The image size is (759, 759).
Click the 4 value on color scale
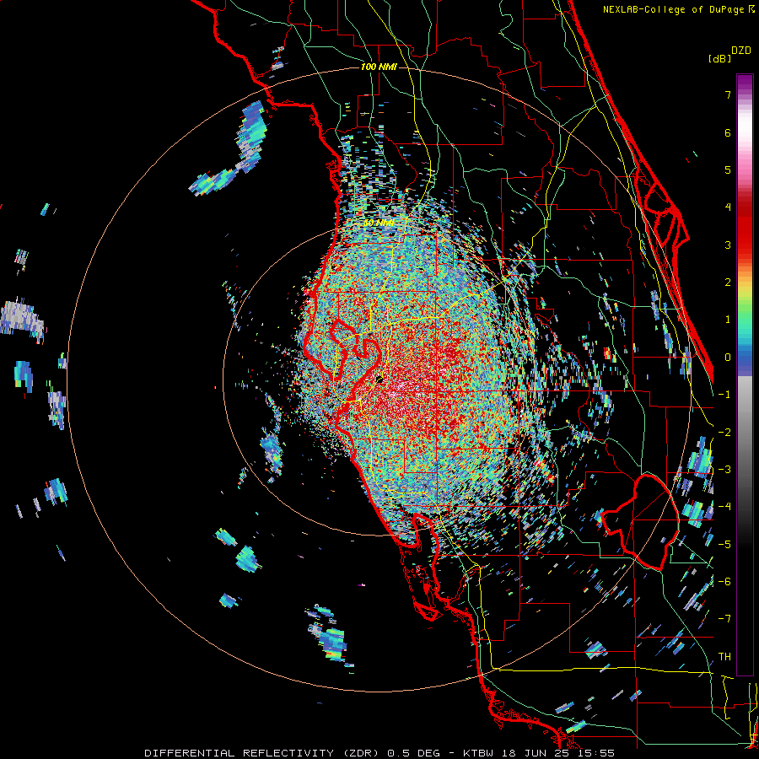[728, 207]
